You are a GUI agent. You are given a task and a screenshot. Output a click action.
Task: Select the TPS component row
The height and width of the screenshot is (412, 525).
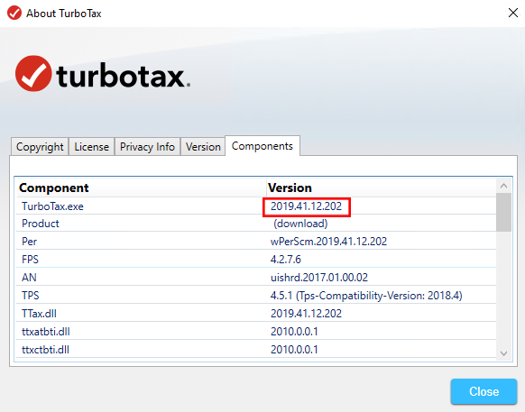(x=256, y=295)
